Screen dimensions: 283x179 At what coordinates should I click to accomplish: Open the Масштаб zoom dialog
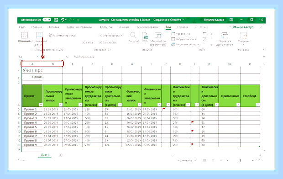pyautogui.click(x=133, y=37)
